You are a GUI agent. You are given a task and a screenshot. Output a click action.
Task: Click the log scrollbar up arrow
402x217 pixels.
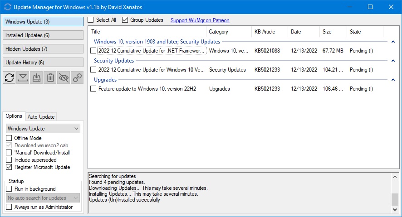pyautogui.click(x=395, y=177)
